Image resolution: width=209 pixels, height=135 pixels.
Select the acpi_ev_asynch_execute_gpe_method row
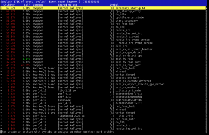pos(103,84)
